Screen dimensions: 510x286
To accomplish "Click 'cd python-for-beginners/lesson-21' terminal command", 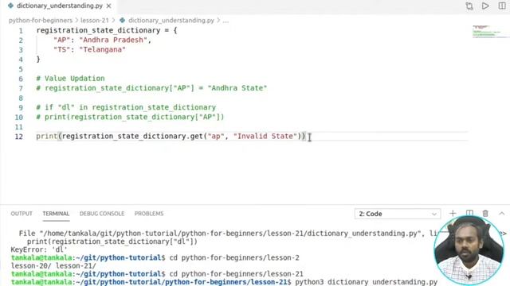I will (x=236, y=273).
